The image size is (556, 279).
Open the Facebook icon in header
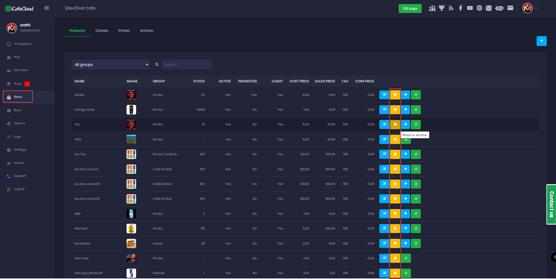[x=460, y=8]
